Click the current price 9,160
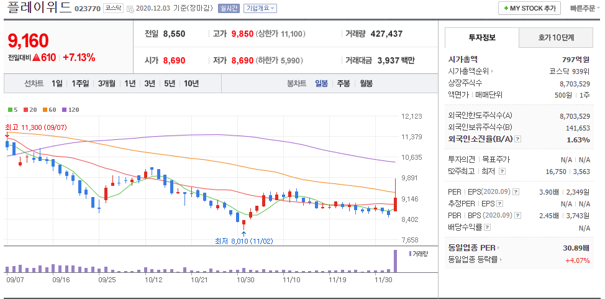 coord(28,40)
